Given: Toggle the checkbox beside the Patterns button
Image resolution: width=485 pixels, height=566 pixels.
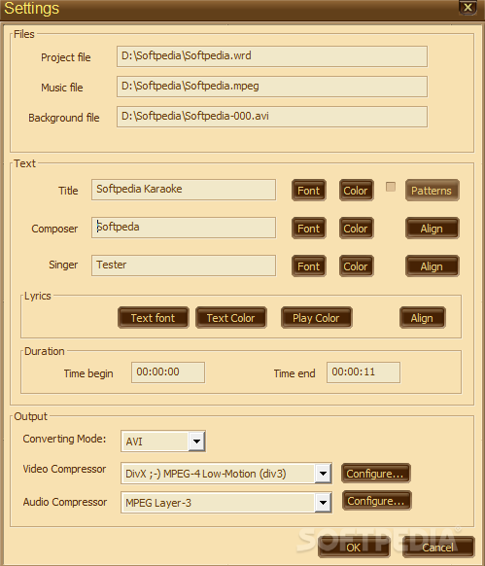Looking at the screenshot, I should coord(391,187).
